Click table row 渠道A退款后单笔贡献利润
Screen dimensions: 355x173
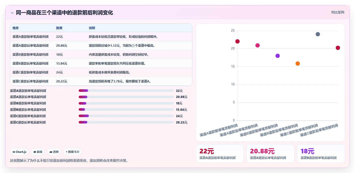[x=101, y=46]
